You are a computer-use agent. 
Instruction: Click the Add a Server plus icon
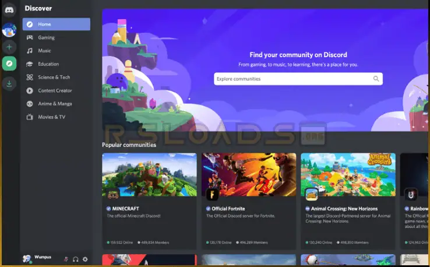coord(9,47)
